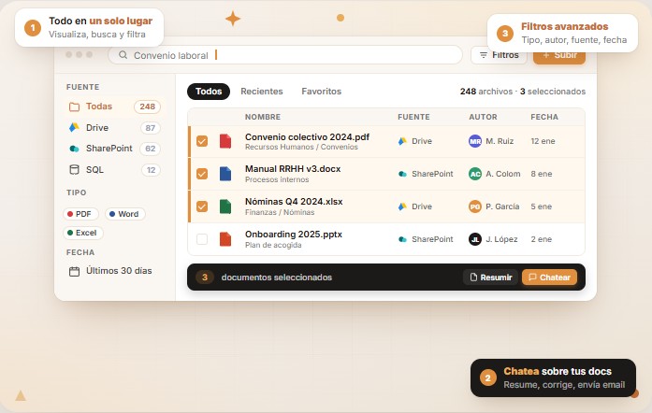652x413 pixels.
Task: Open the Filtros filter menu
Action: (x=499, y=55)
